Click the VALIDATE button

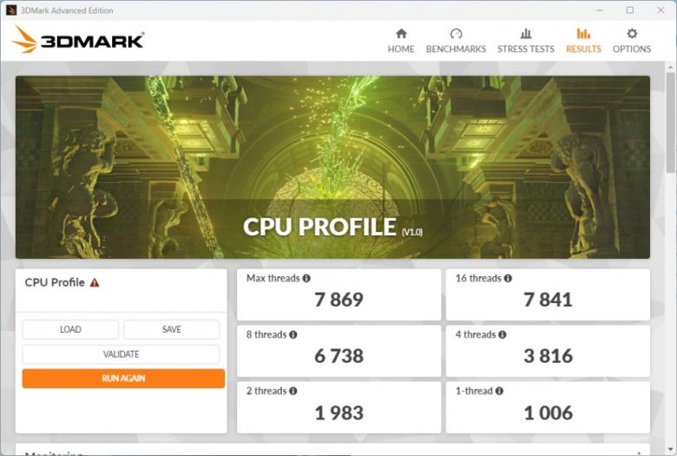click(x=121, y=354)
